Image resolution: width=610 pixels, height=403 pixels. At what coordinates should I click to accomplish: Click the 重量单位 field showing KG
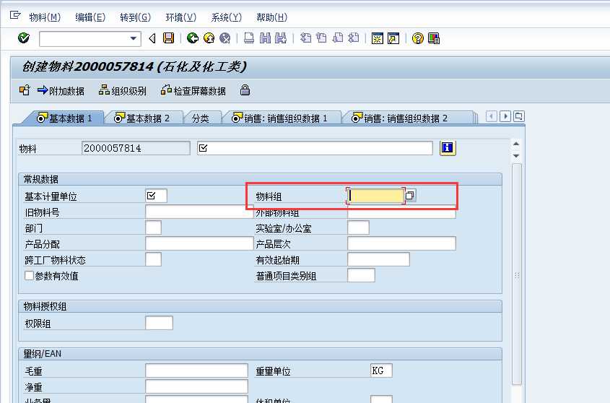381,370
